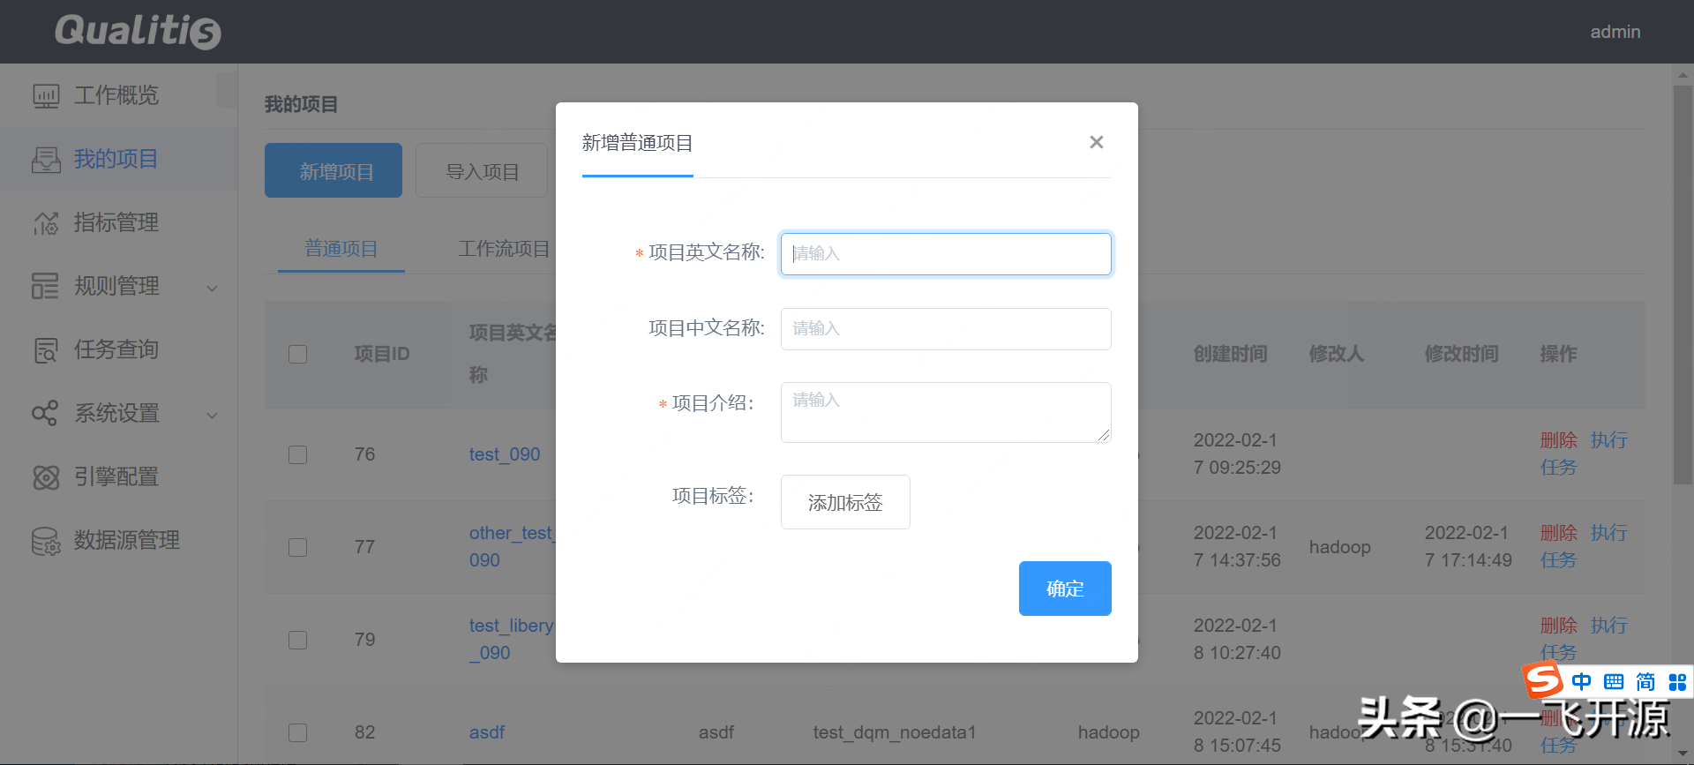The width and height of the screenshot is (1694, 765).
Task: Click the 数据源管理 database icon
Action: tap(46, 541)
